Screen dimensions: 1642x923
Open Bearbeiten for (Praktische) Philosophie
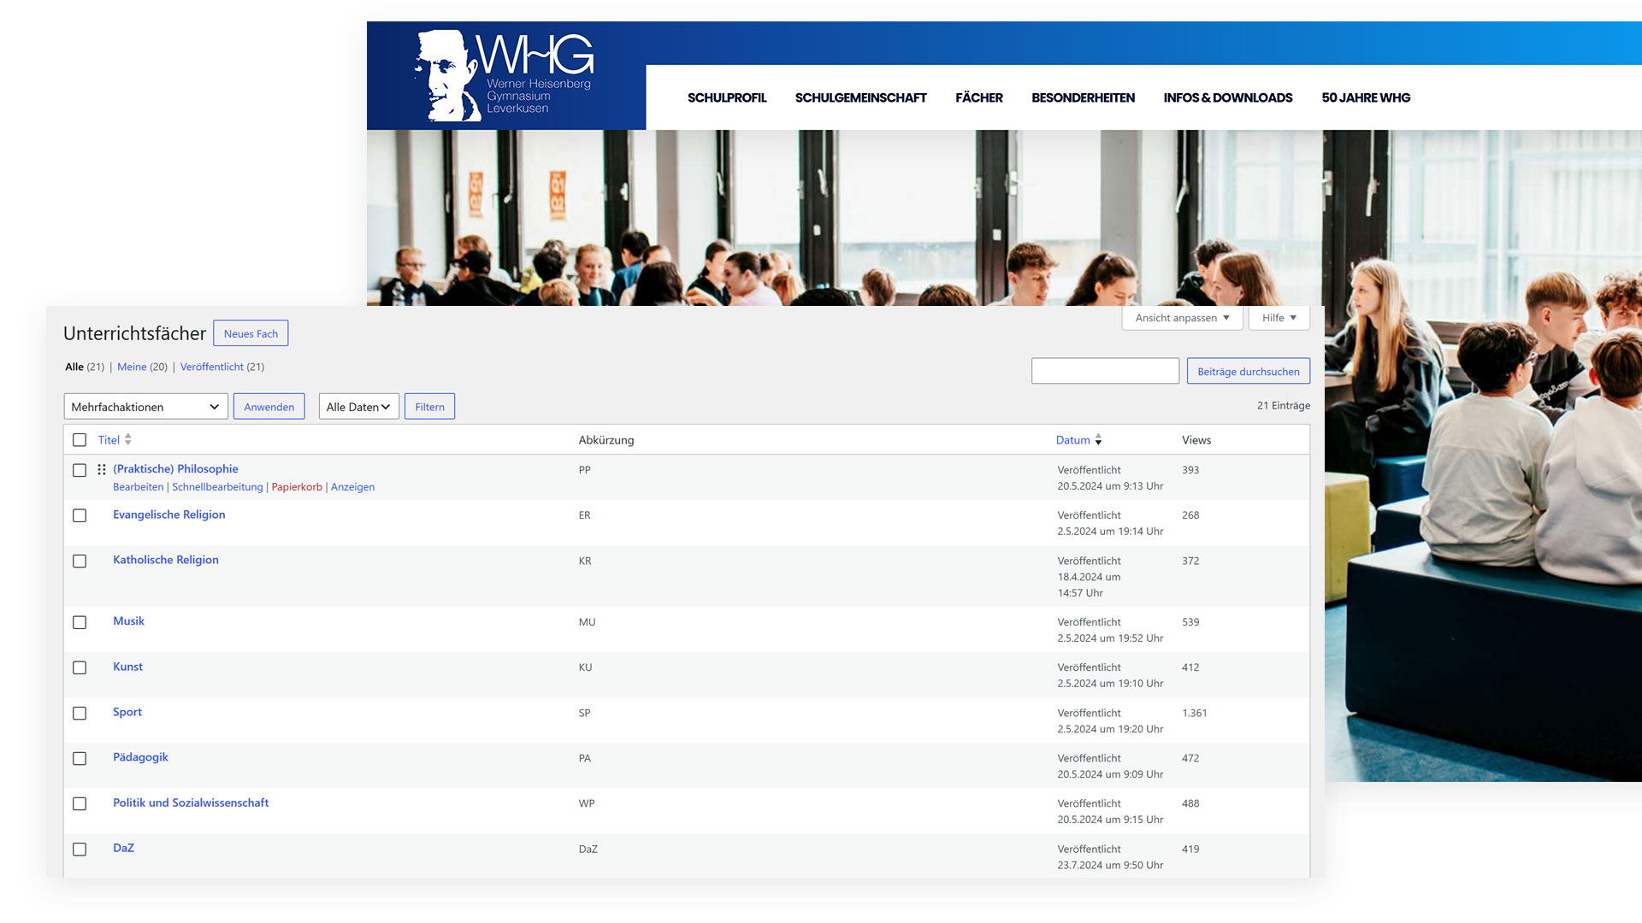tap(138, 487)
